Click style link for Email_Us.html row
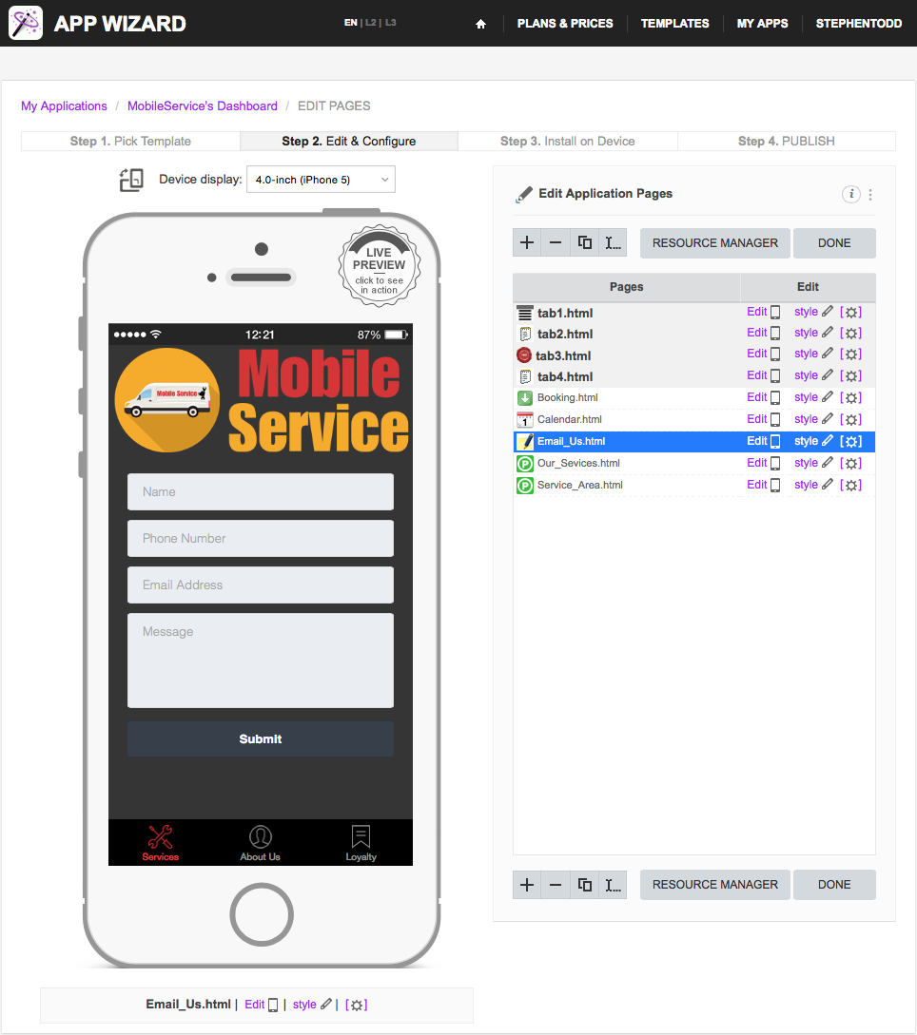 pyautogui.click(x=813, y=441)
